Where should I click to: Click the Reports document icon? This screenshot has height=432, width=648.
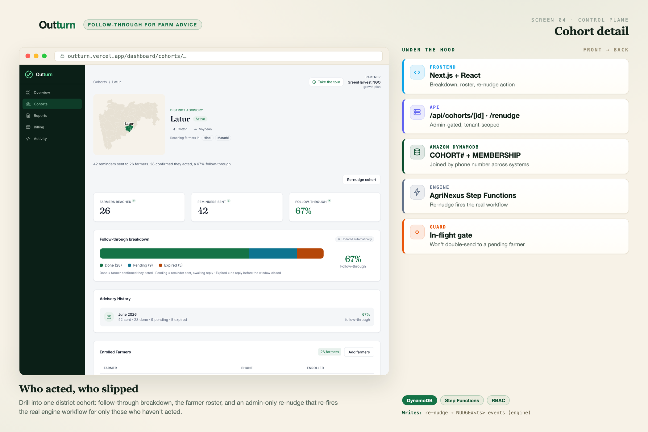coord(28,116)
